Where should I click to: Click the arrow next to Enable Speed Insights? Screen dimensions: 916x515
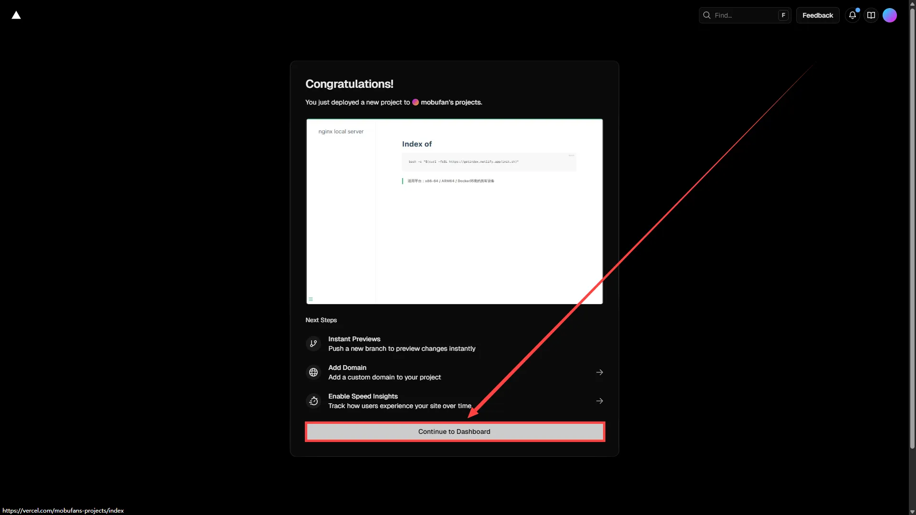pyautogui.click(x=599, y=401)
